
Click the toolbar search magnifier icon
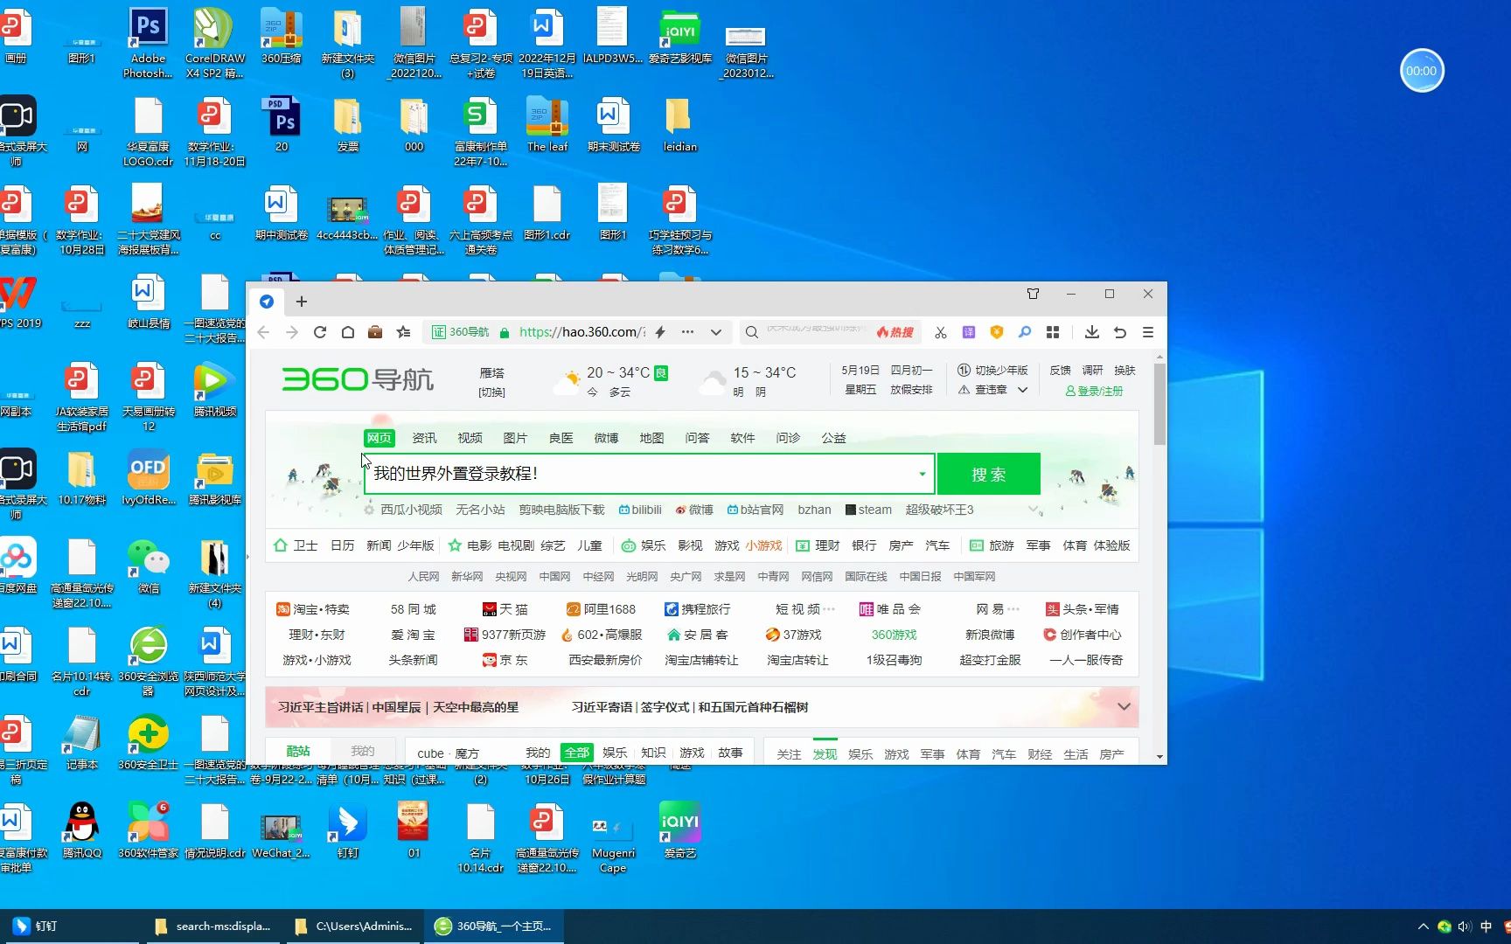coord(751,332)
